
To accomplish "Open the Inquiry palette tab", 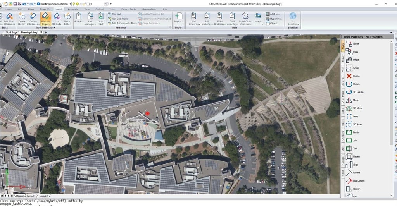I will coord(343,58).
